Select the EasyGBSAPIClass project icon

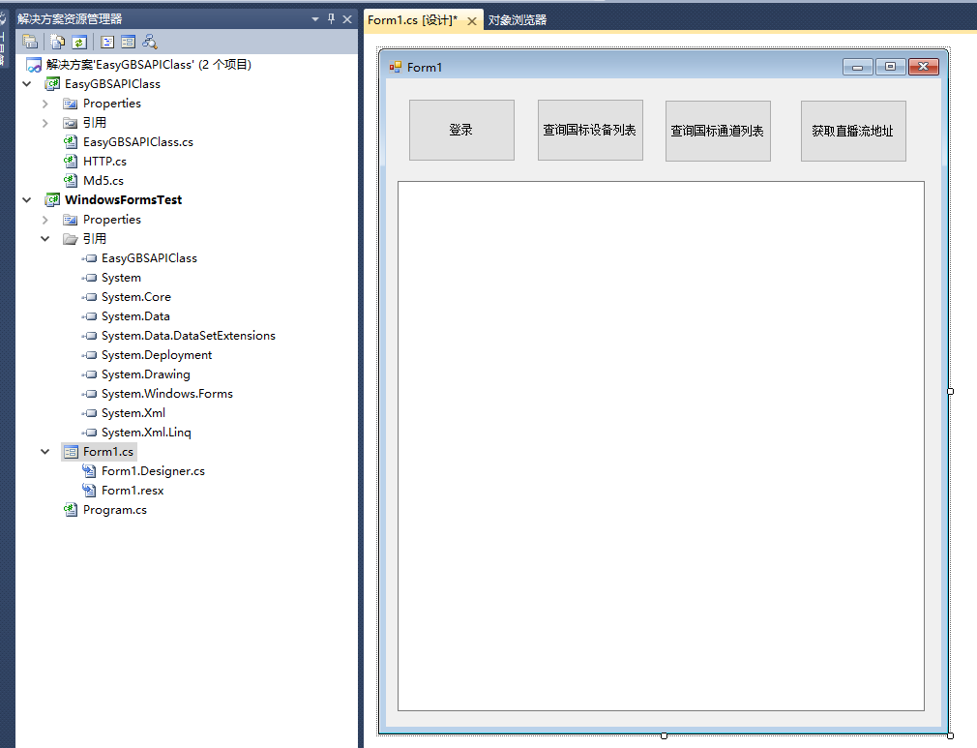pos(52,83)
